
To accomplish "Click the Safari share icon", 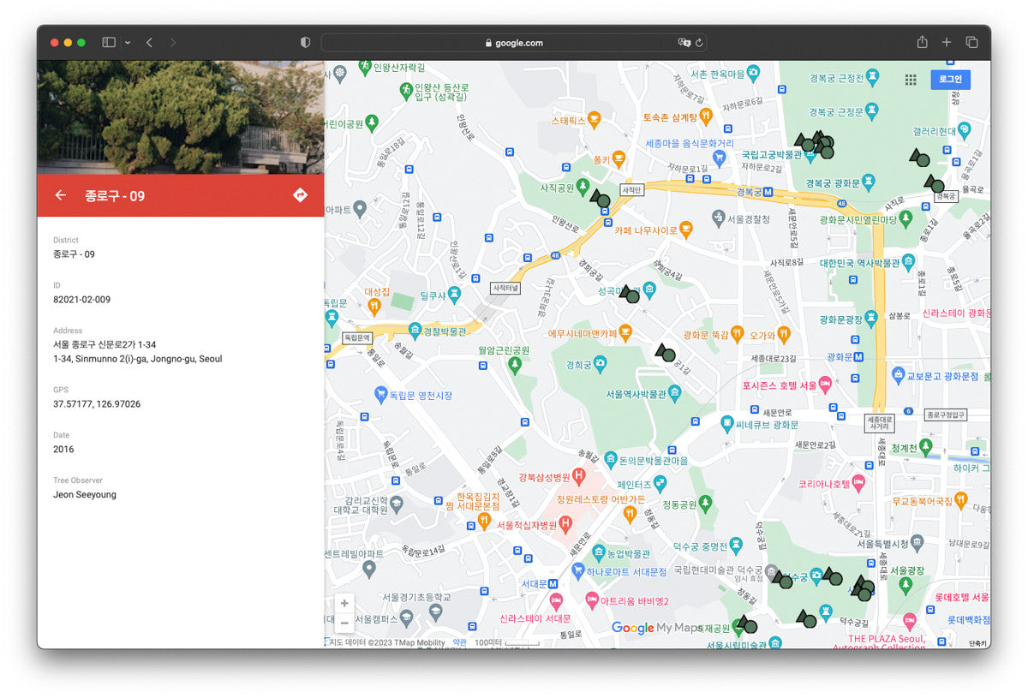I will 922,42.
